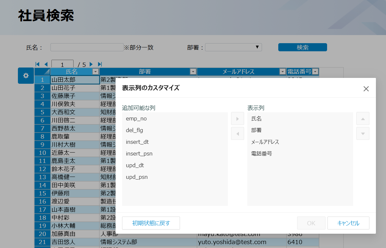
Task: Close the column customize dialog
Action: click(x=366, y=89)
